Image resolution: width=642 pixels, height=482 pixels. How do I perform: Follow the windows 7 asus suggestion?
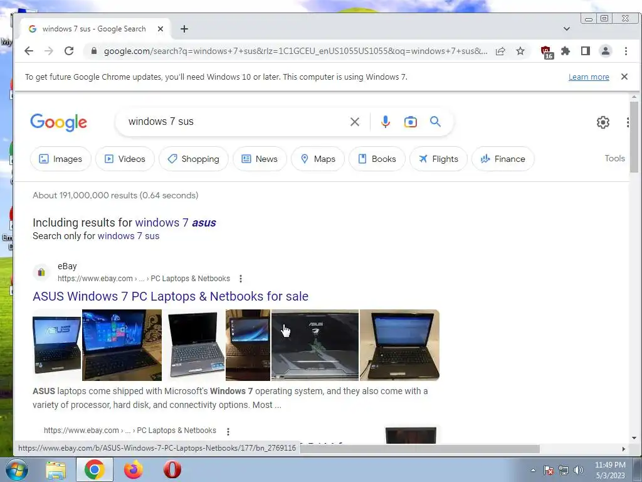click(176, 223)
